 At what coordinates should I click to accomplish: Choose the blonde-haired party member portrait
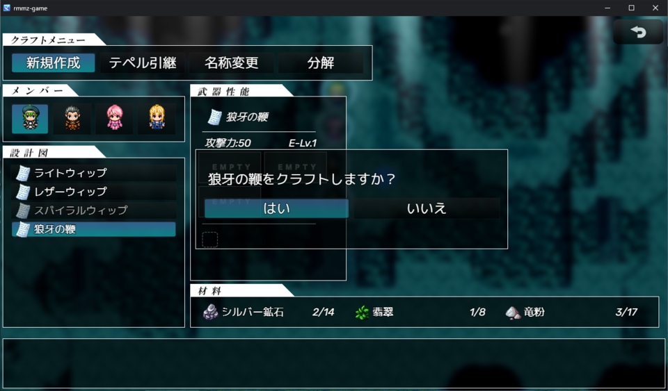[x=157, y=119]
